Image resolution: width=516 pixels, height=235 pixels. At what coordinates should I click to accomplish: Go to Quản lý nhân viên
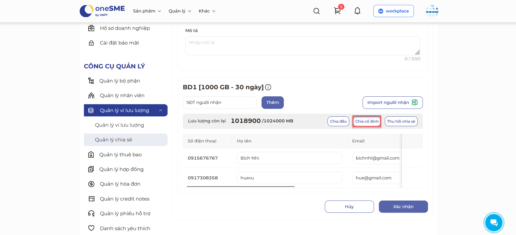122,96
